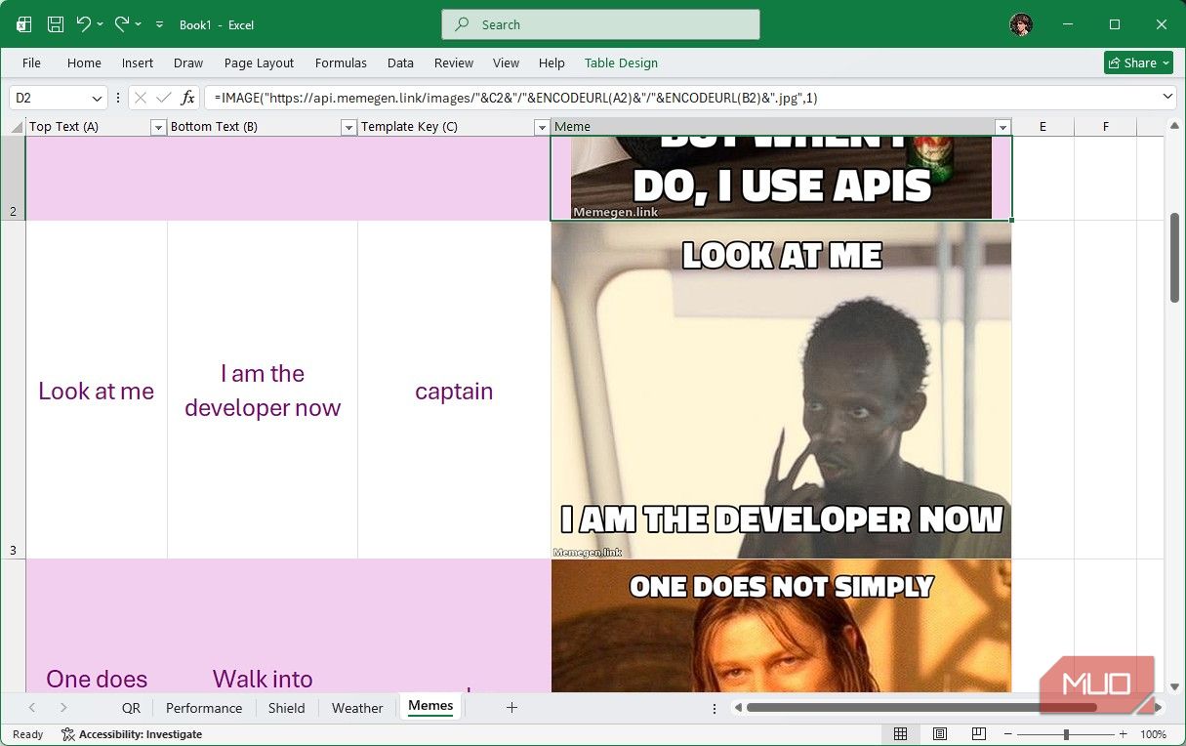Switch to Normal view icon
Image resolution: width=1186 pixels, height=746 pixels.
point(901,734)
